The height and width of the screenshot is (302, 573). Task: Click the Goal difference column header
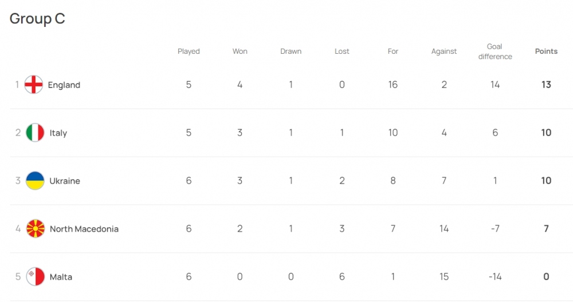click(x=495, y=51)
